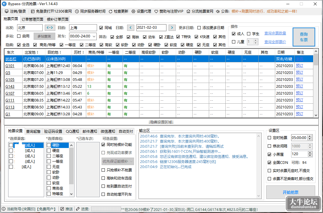Click the info icon beside 当前账号
The image size is (323, 213).
(4, 209)
